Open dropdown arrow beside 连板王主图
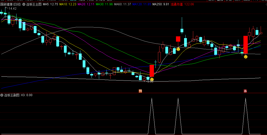 (x=24, y=4)
